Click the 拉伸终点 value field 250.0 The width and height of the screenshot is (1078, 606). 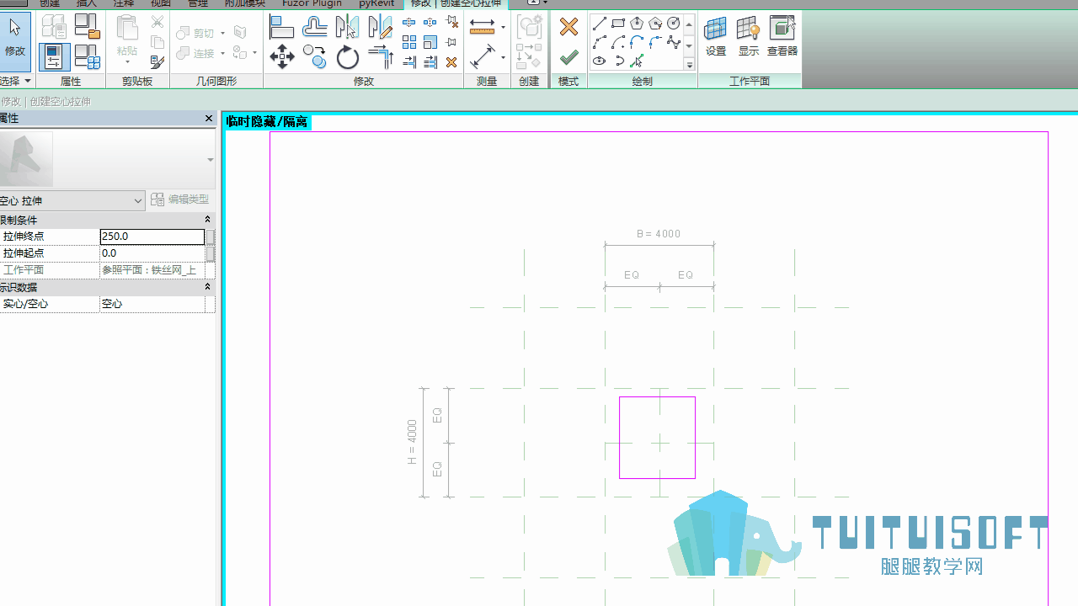click(x=152, y=237)
